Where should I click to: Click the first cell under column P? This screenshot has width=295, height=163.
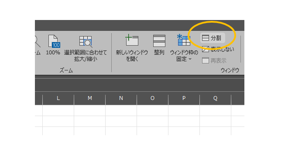pyautogui.click(x=184, y=110)
